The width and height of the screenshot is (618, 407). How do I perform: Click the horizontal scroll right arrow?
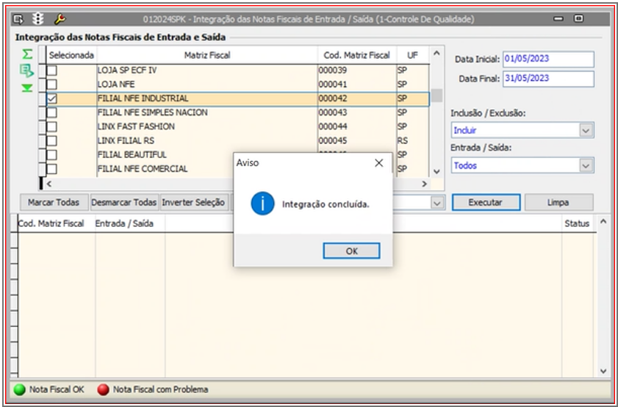tap(424, 184)
